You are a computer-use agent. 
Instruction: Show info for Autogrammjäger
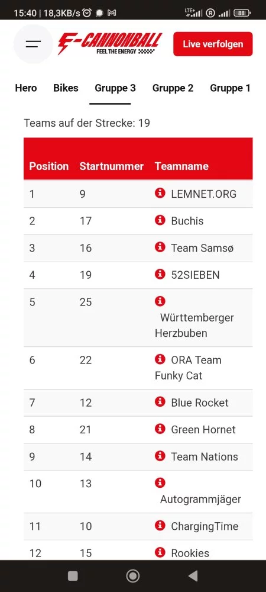click(160, 483)
